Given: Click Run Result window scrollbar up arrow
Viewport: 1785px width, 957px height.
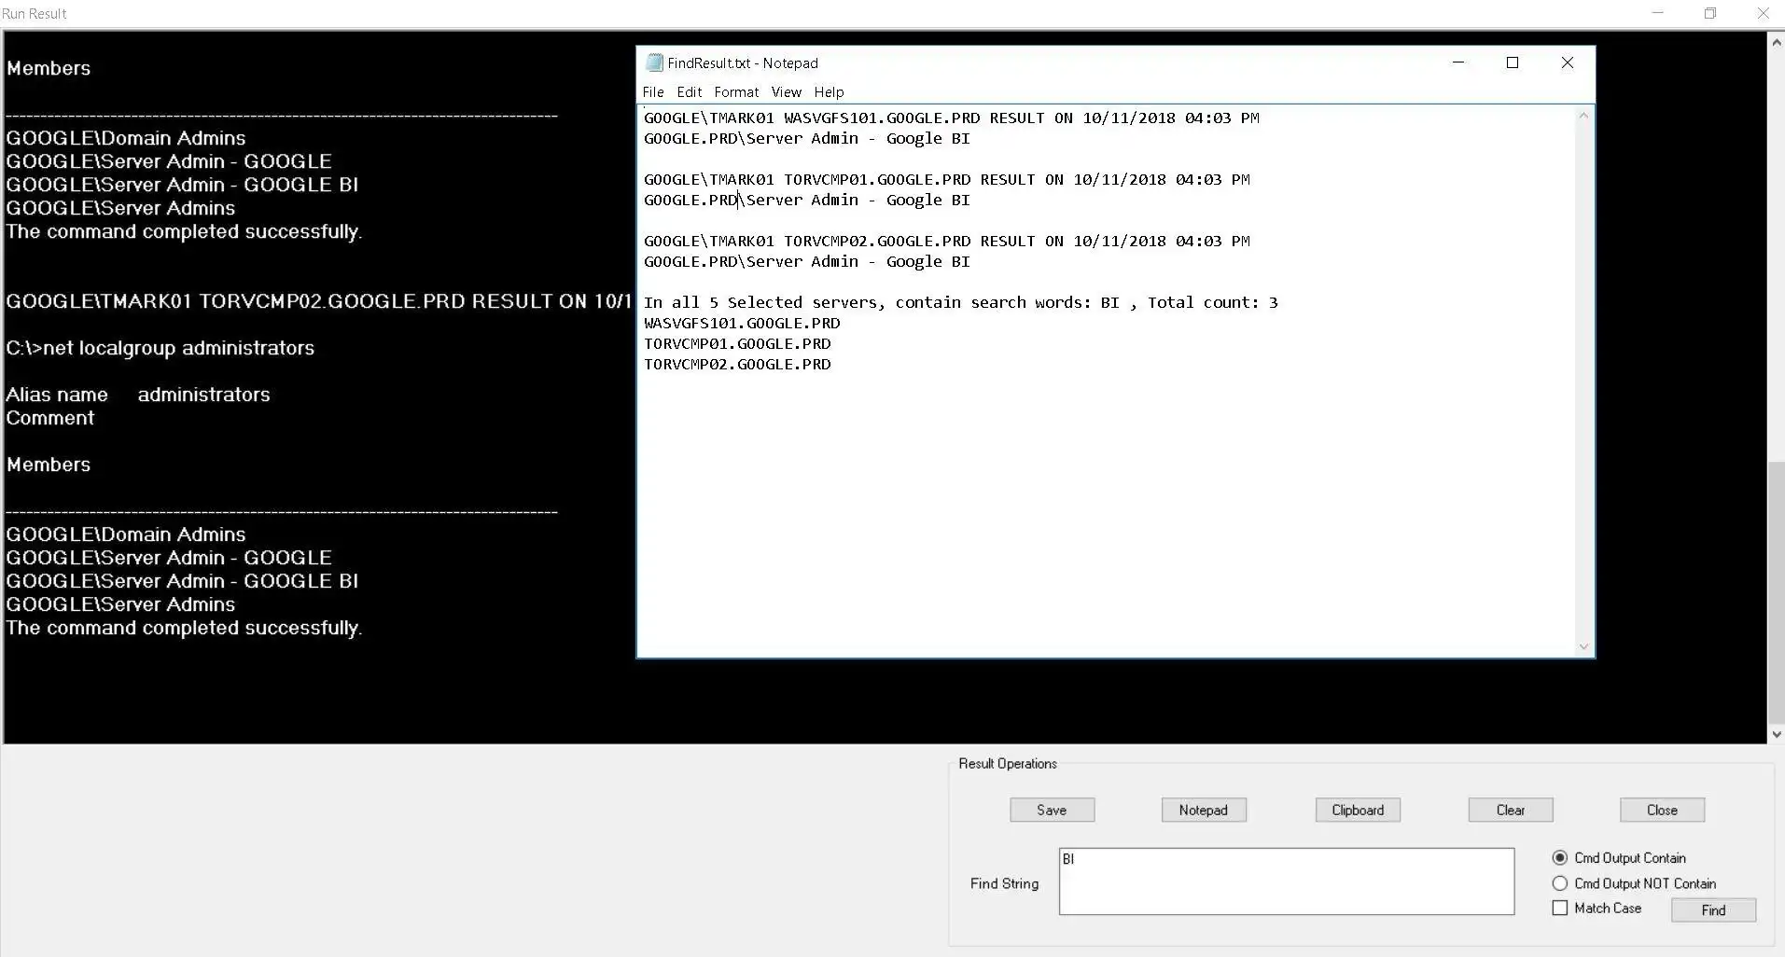Looking at the screenshot, I should pyautogui.click(x=1777, y=42).
